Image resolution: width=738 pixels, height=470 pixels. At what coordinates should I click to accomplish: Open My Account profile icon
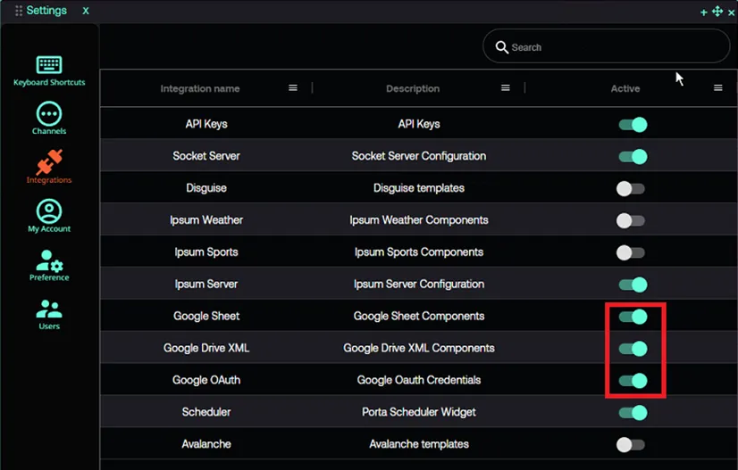pyautogui.click(x=49, y=211)
